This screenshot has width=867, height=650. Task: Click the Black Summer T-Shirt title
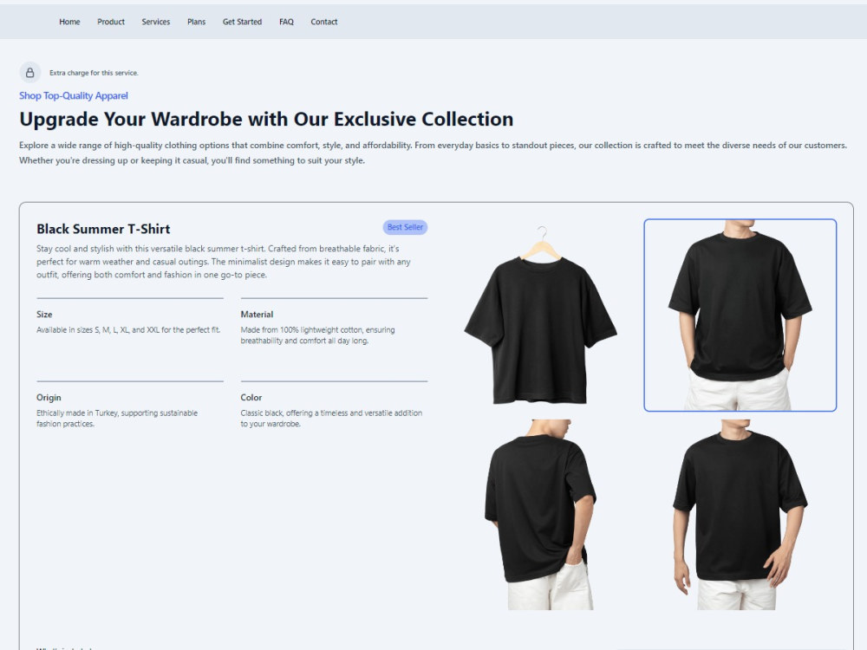pos(103,229)
